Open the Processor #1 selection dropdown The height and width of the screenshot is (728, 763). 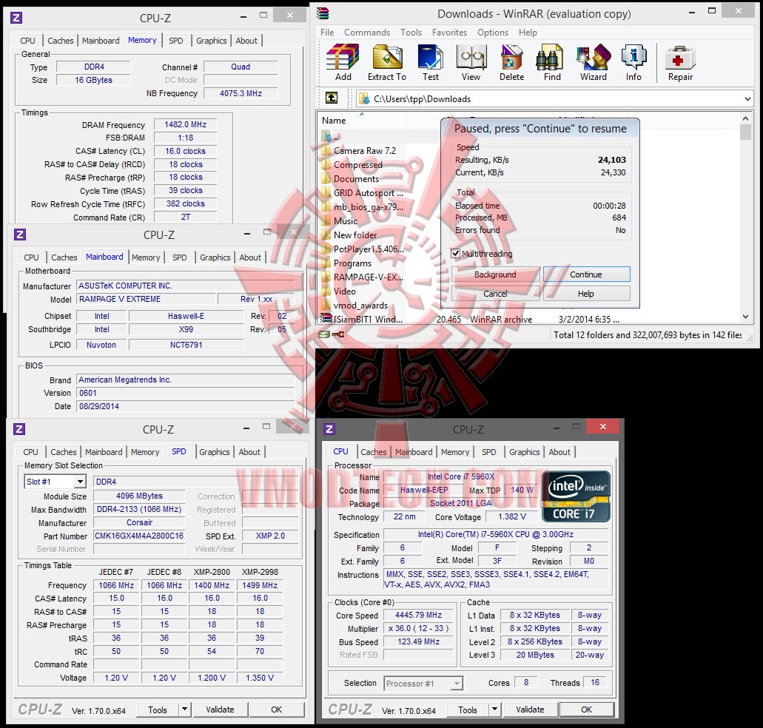click(457, 684)
